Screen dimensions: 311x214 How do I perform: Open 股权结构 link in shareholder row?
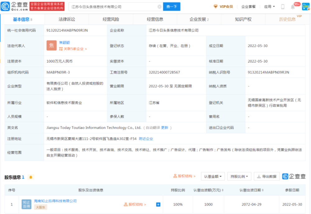pyautogui.click(x=135, y=204)
